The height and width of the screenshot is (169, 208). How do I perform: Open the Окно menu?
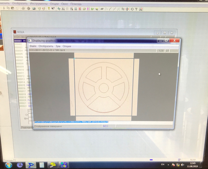point(64,4)
